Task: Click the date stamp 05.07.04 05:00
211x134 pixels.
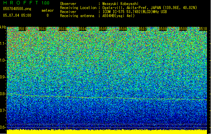Action: (x=17, y=15)
